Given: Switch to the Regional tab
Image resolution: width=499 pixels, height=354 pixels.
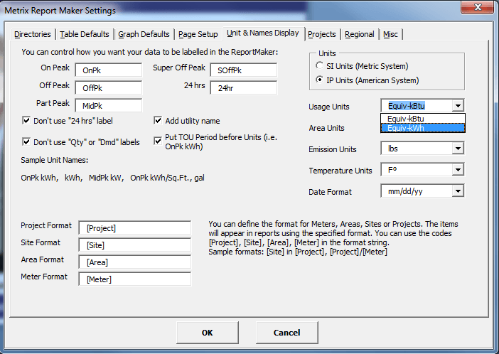Looking at the screenshot, I should [359, 34].
